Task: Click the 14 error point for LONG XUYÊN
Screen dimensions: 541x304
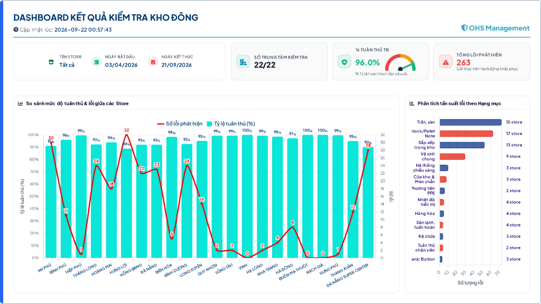Action: tap(202, 204)
